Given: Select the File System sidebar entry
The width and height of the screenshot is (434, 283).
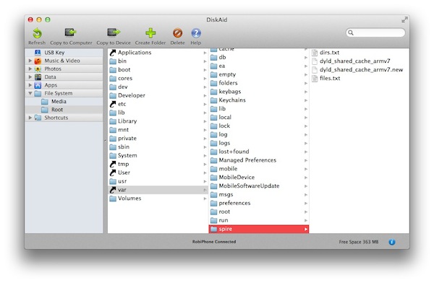Looking at the screenshot, I should tap(64, 93).
